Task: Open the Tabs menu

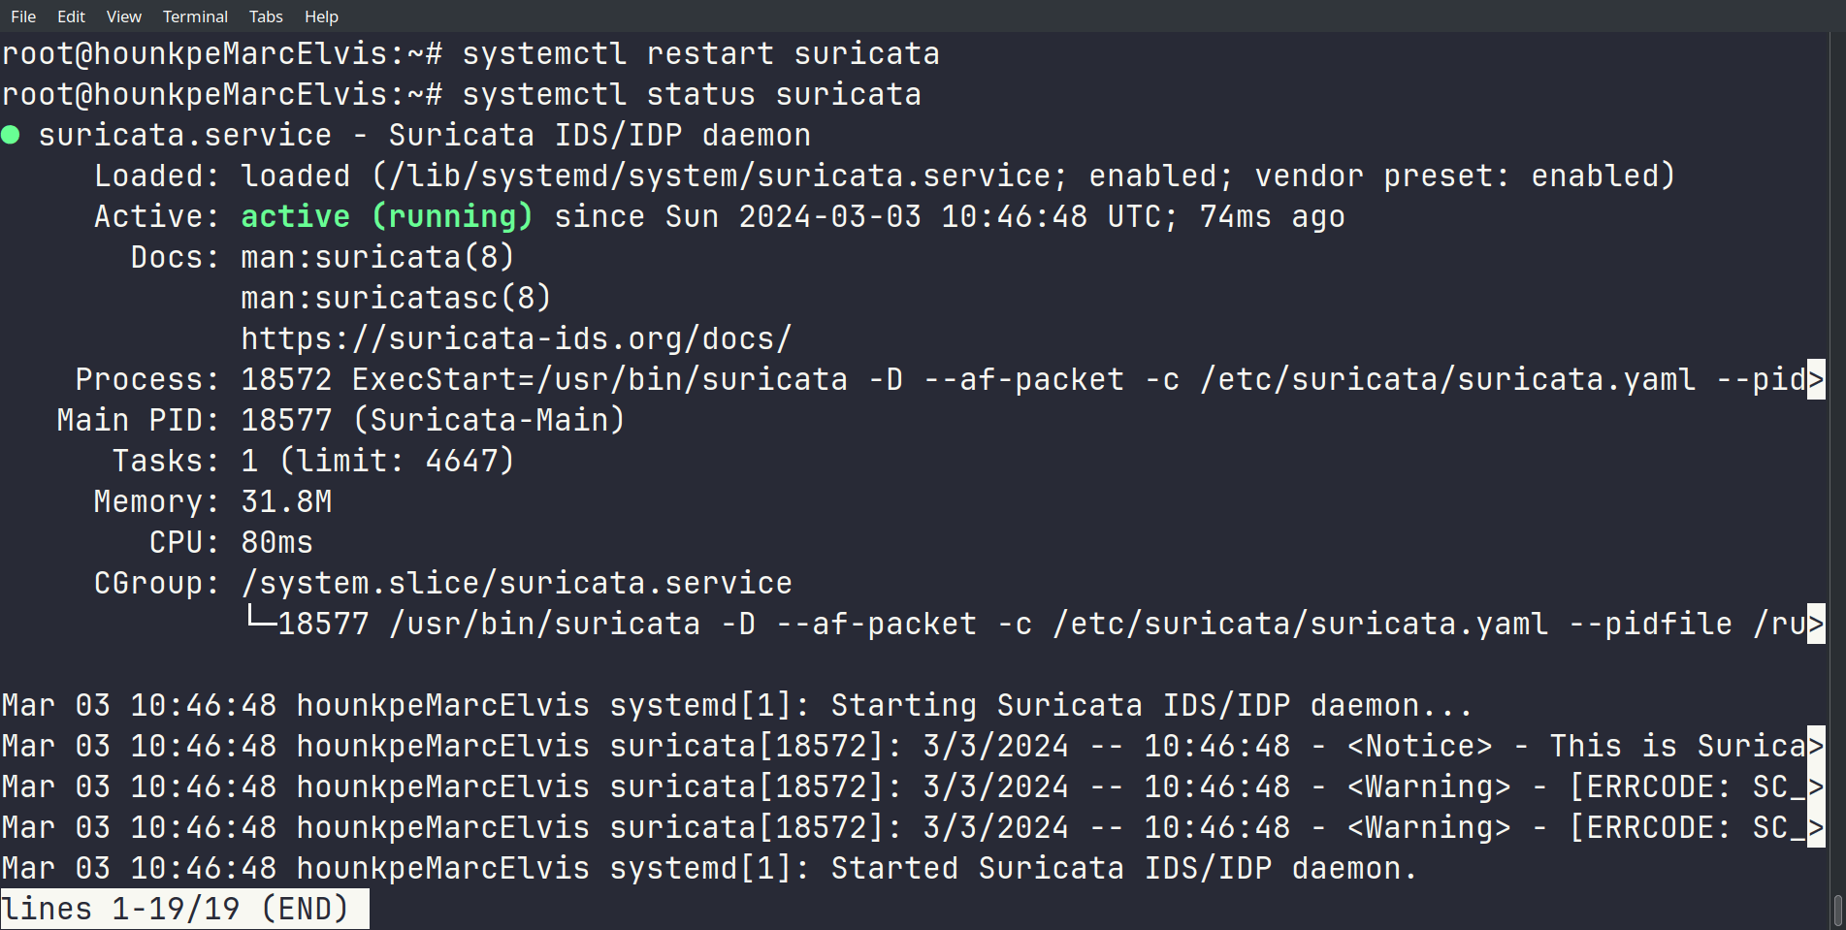Action: point(266,16)
